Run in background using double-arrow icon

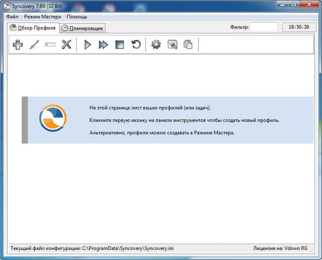pos(103,44)
